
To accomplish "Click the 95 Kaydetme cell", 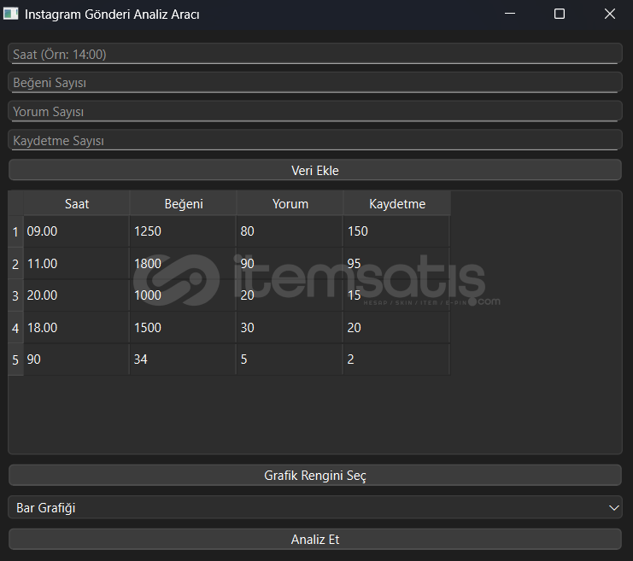I will tap(397, 264).
